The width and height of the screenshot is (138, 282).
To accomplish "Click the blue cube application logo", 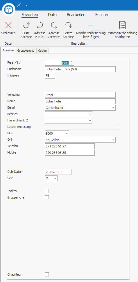I will click(9, 9).
